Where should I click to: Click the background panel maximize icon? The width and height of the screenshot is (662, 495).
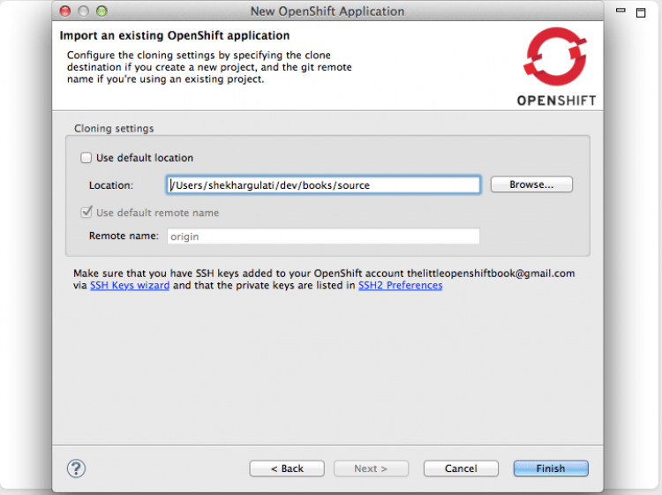(642, 12)
